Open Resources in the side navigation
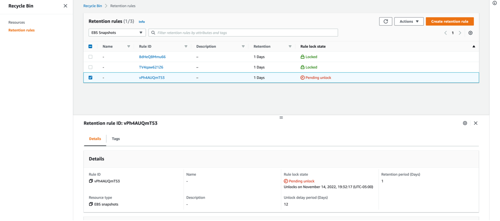Screen dimensions: 500x221 (x=17, y=22)
